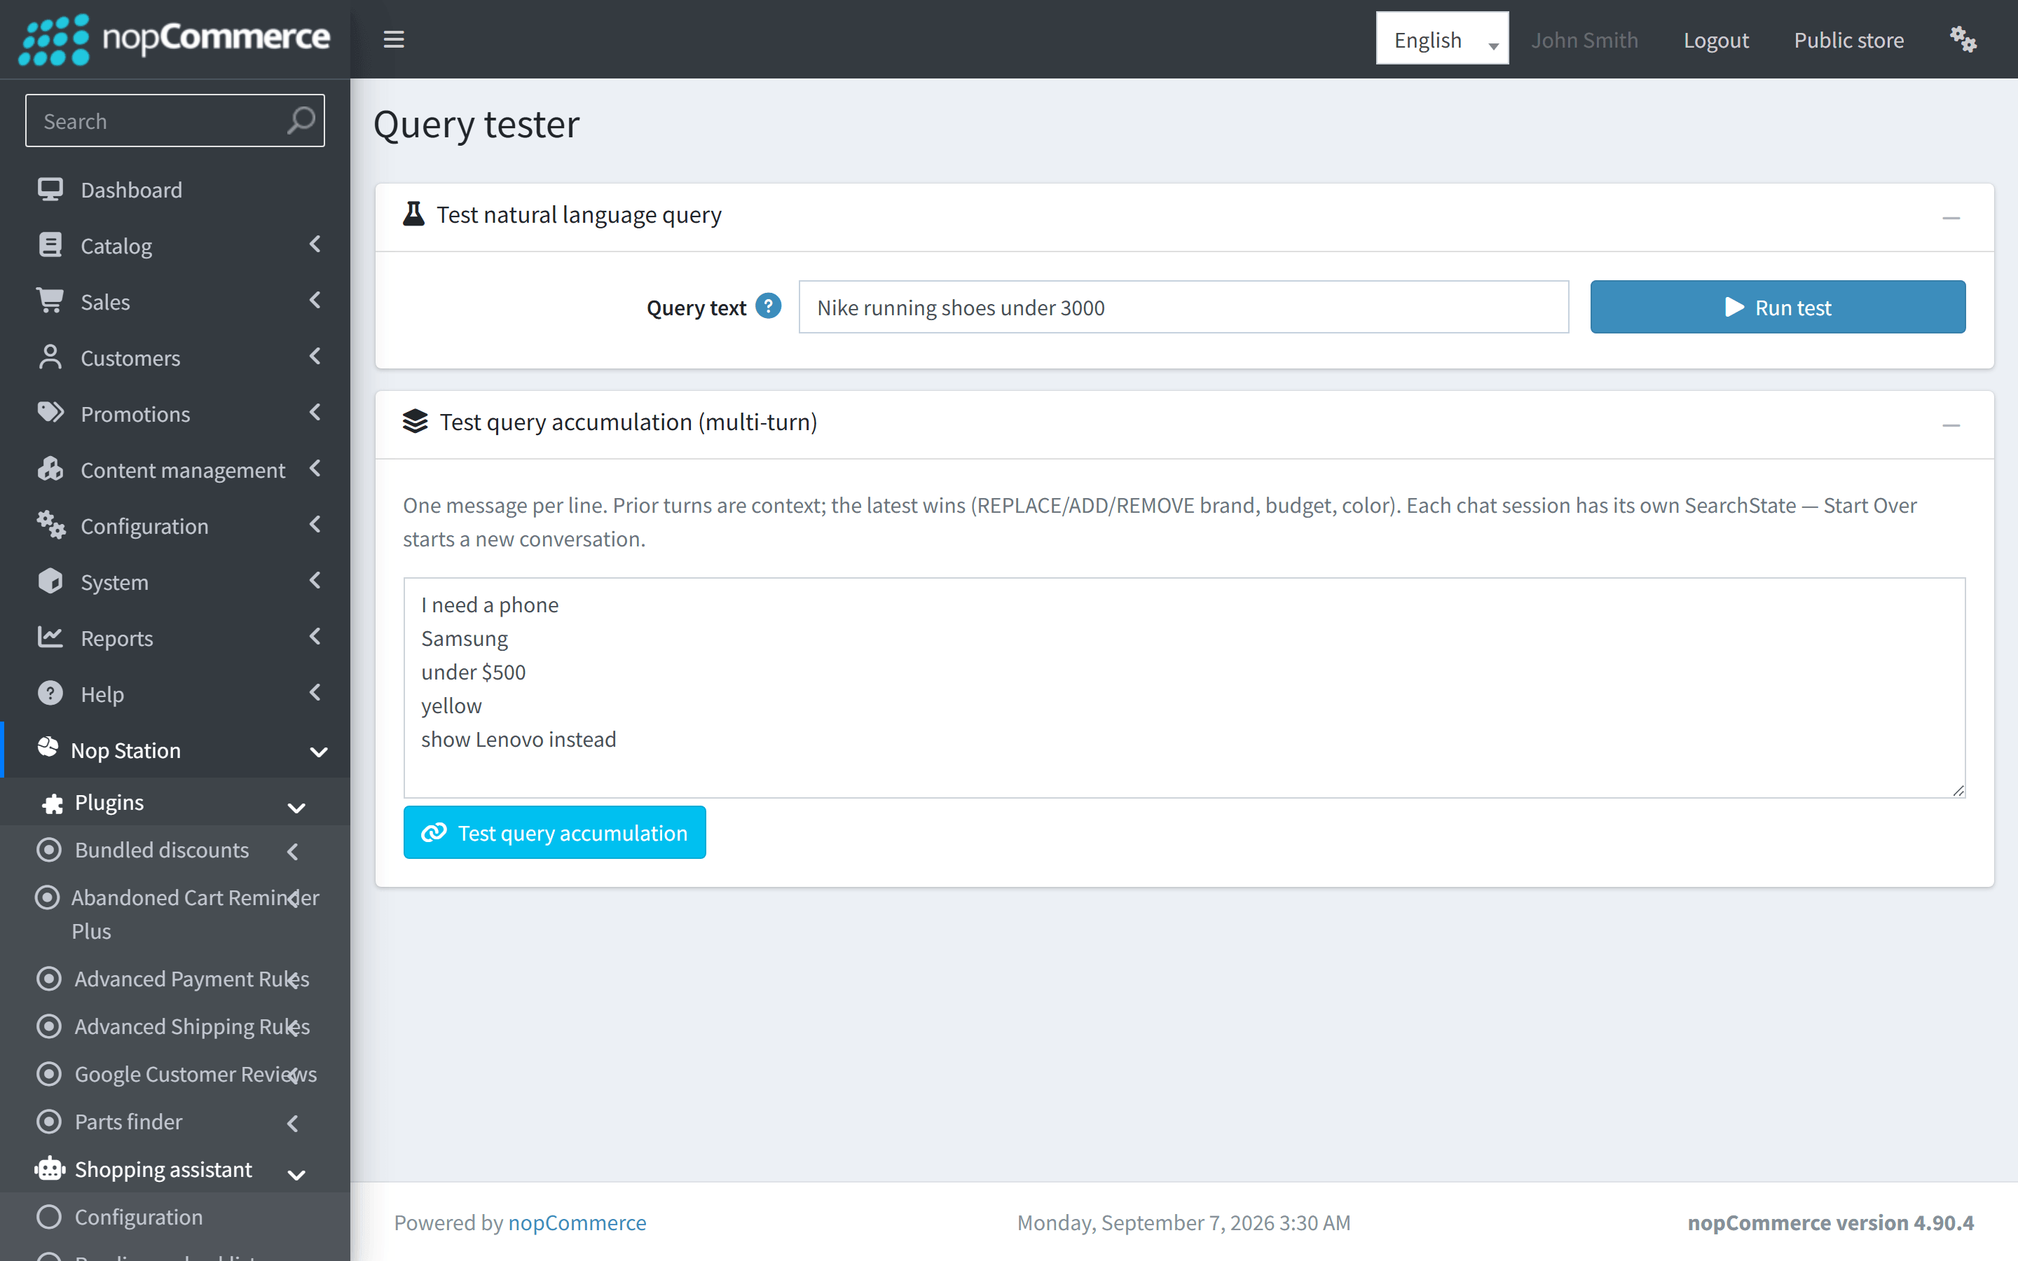
Task: Expand the Sales menu chevron
Action: click(x=315, y=301)
